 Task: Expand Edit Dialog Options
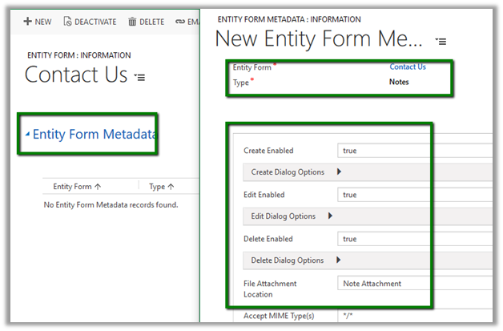point(330,216)
